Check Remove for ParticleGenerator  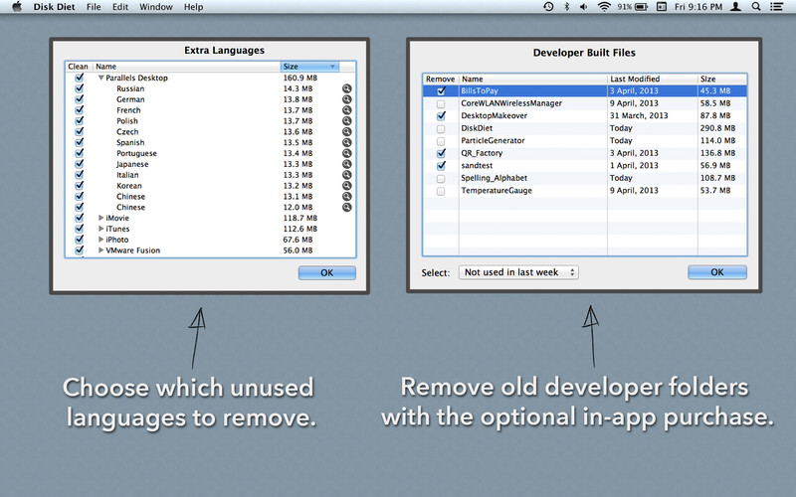(441, 141)
